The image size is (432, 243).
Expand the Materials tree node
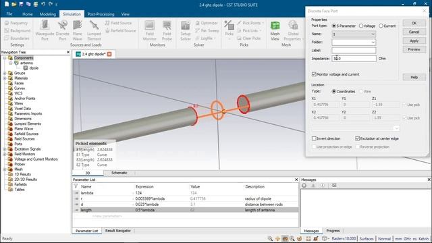click(x=5, y=78)
